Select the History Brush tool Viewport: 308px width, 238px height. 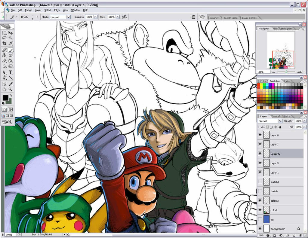(11, 55)
